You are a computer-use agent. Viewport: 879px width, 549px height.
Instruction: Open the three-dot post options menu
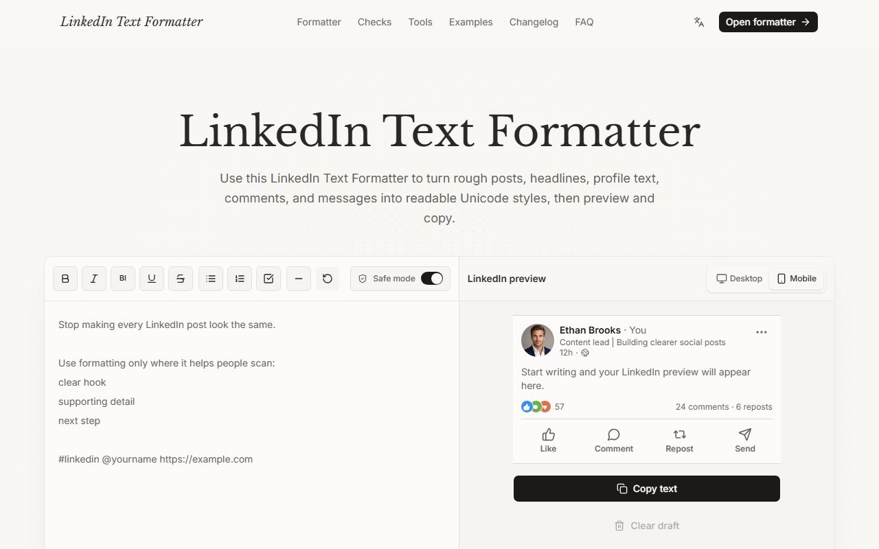tap(762, 332)
